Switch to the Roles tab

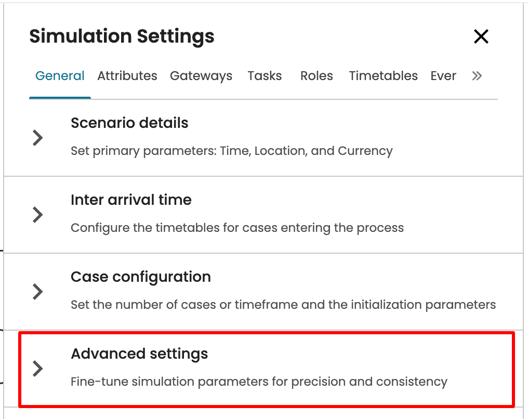pos(316,76)
